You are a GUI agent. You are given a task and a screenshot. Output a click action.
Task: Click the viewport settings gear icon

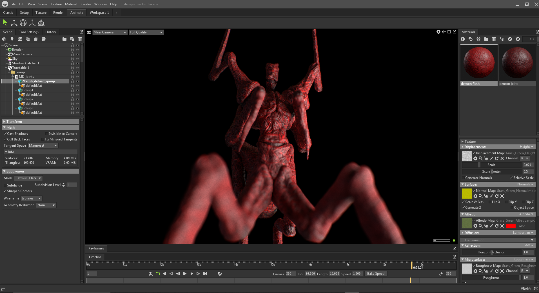438,32
